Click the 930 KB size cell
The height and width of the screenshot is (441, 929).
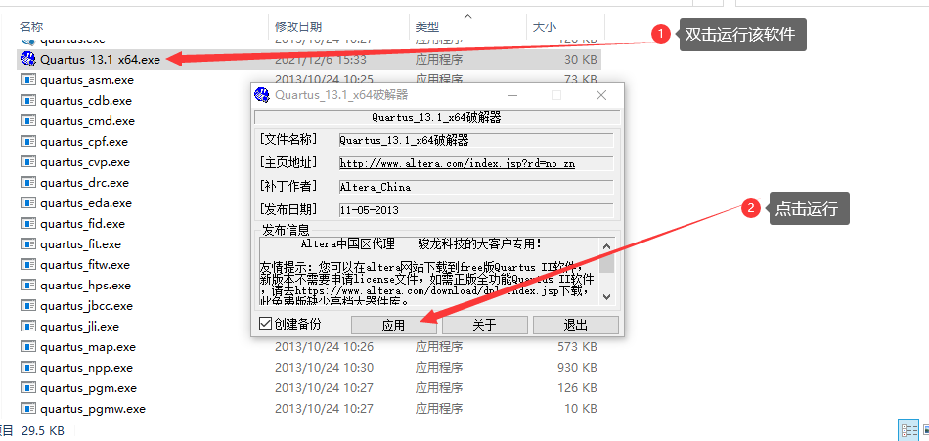577,368
